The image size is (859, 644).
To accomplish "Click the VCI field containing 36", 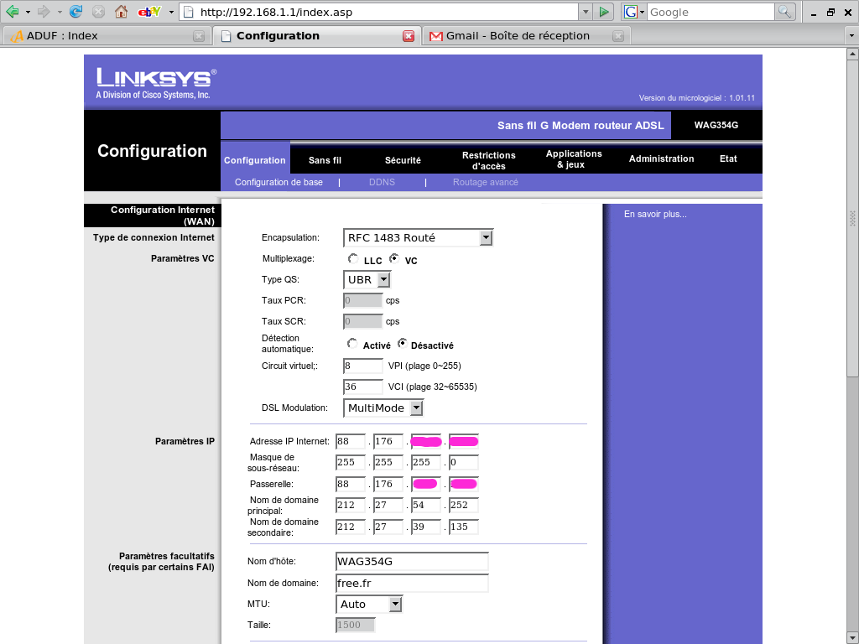I will tap(363, 387).
